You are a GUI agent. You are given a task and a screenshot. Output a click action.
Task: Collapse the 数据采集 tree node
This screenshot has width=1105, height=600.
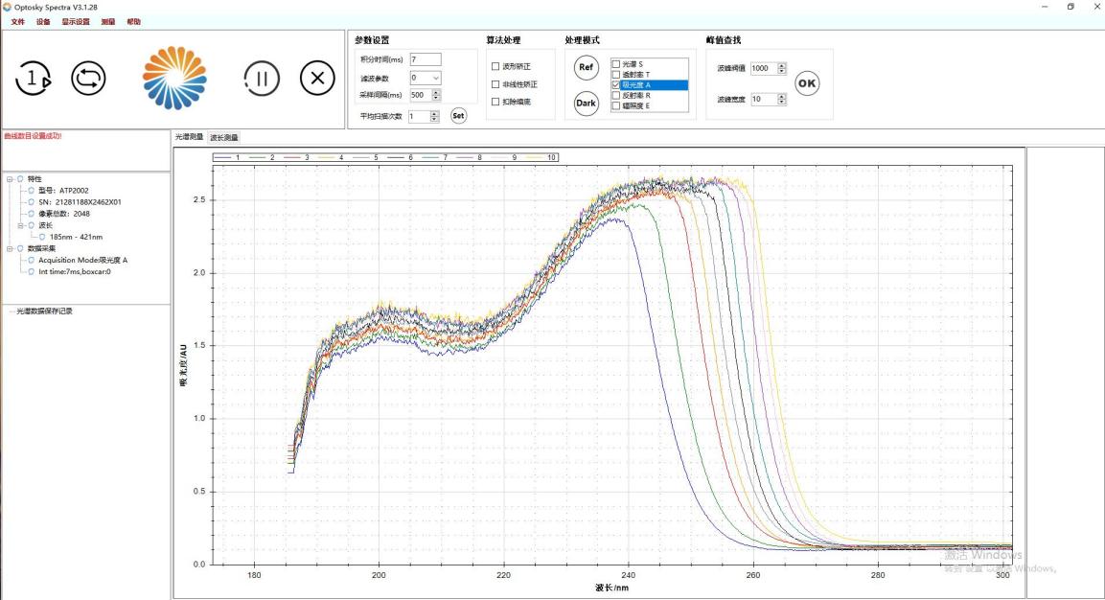click(x=10, y=248)
